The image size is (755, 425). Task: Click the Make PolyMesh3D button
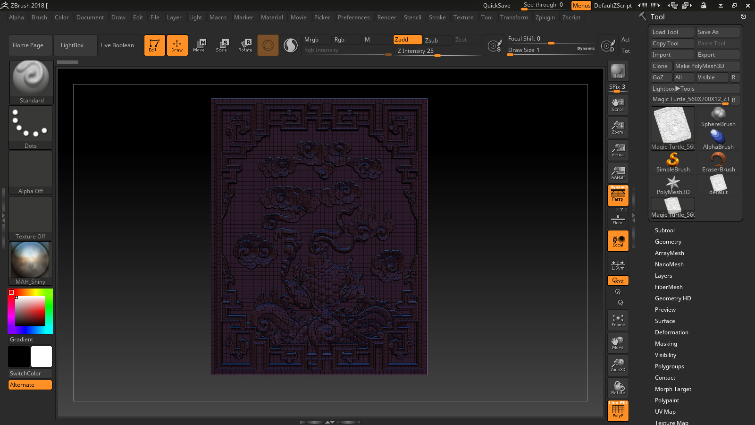click(x=706, y=66)
